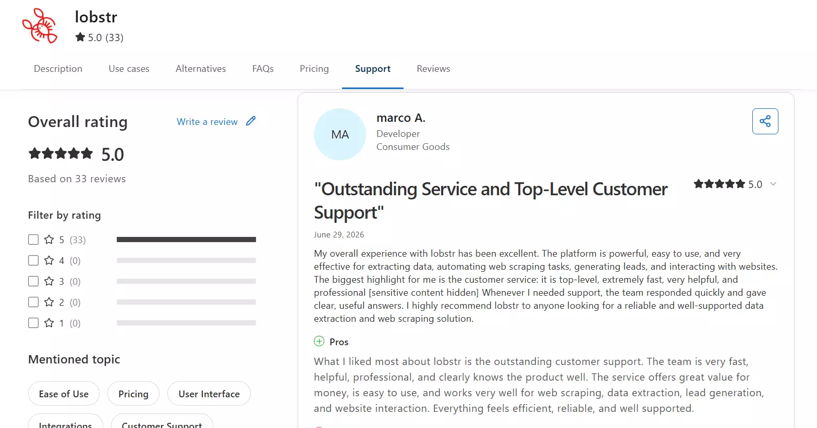This screenshot has height=428, width=817.
Task: Click the review's five-star rating icons
Action: (x=719, y=184)
